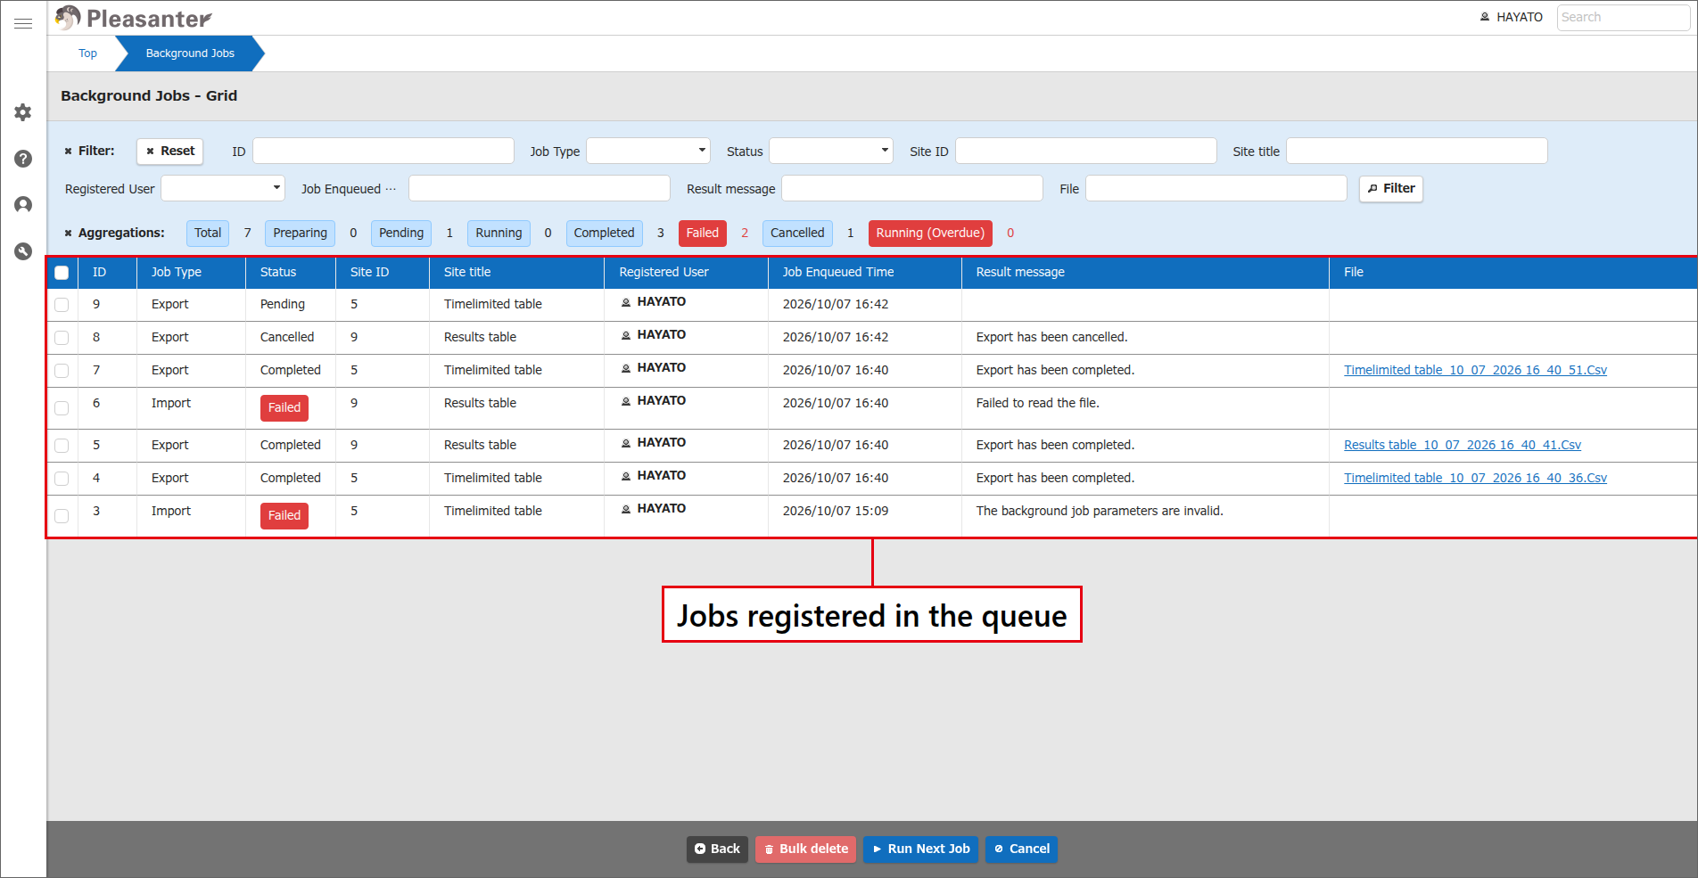
Task: Toggle the select-all checkbox in header
Action: click(62, 273)
